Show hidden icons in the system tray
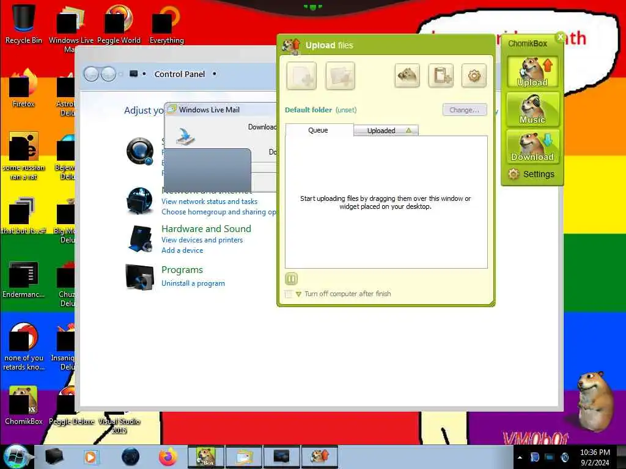Viewport: 626px width, 469px height. click(x=520, y=457)
